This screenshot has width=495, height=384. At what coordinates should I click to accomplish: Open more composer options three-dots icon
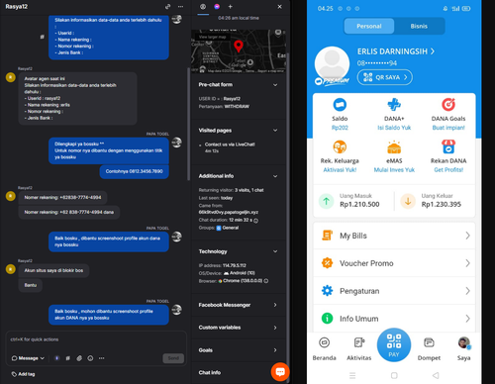tap(102, 358)
